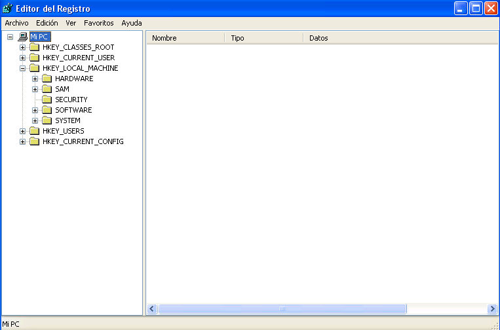This screenshot has width=500, height=330.
Task: Collapse the Mi PC root node
Action: click(x=10, y=37)
